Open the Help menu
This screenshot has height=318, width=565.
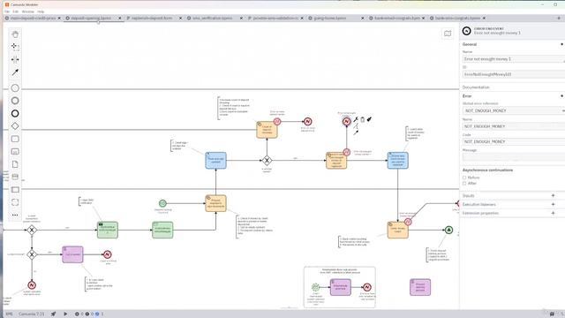(x=41, y=11)
